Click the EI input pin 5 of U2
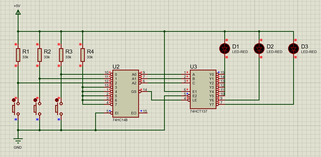Screen dimensions: 321x157 [x=108, y=113]
